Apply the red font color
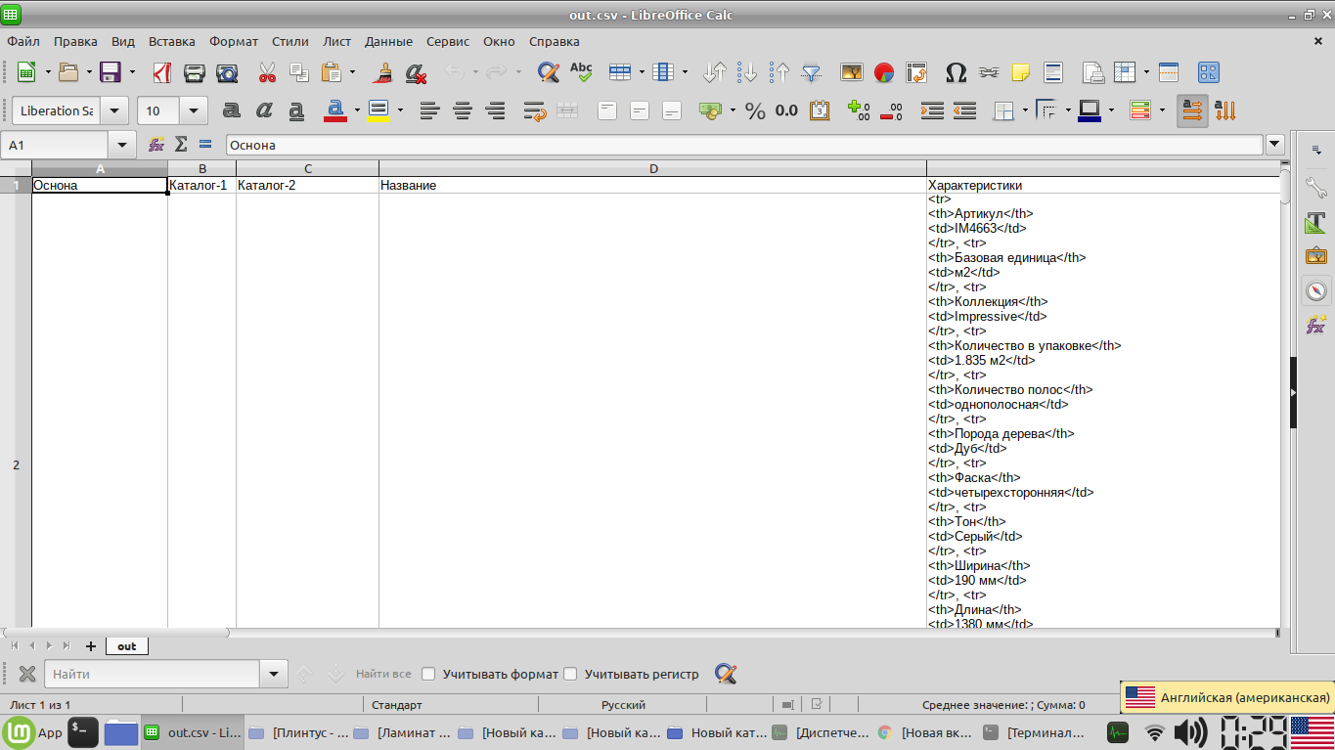Image resolution: width=1335 pixels, height=750 pixels. point(335,110)
